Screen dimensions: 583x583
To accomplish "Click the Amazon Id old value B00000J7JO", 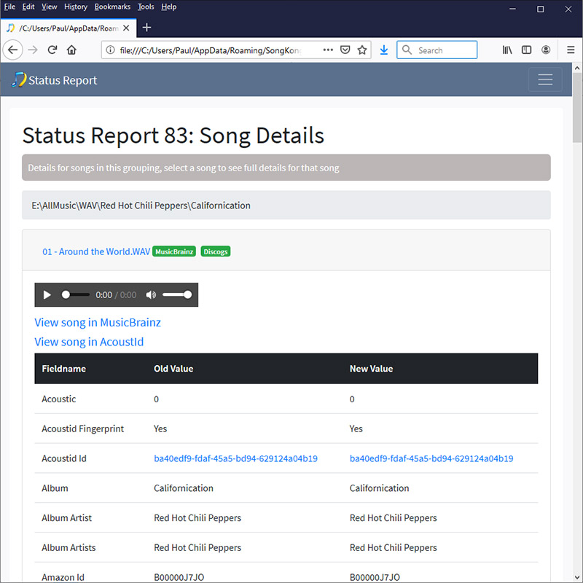I will tap(179, 577).
